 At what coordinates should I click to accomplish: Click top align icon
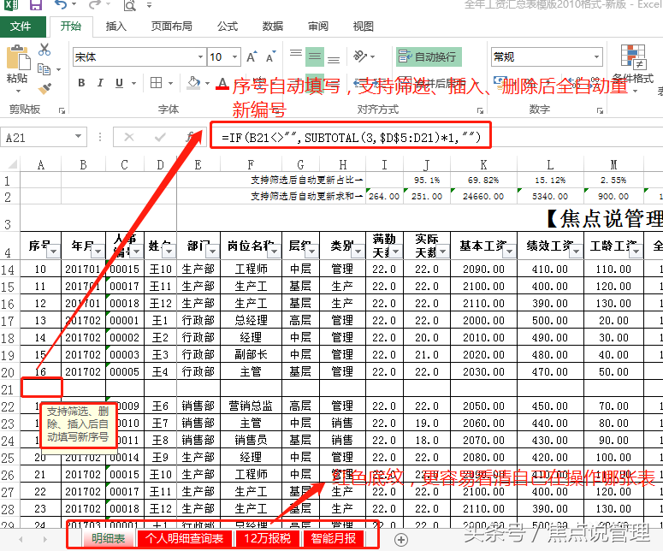[295, 54]
